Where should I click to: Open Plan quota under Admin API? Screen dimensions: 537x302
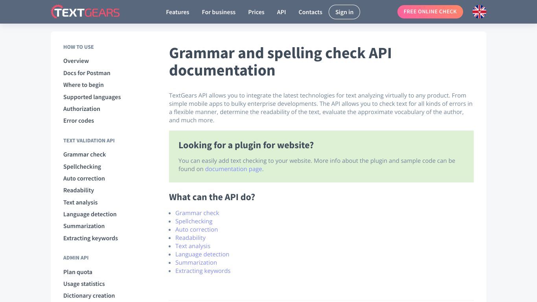pos(78,272)
